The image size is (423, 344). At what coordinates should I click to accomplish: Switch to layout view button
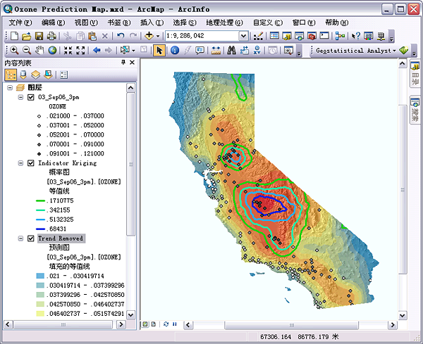154,324
